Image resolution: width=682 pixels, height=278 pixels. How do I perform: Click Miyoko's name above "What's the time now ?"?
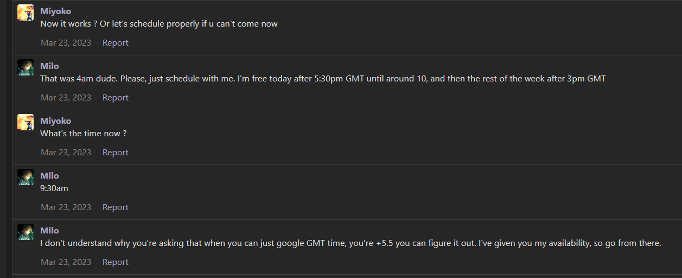click(56, 121)
